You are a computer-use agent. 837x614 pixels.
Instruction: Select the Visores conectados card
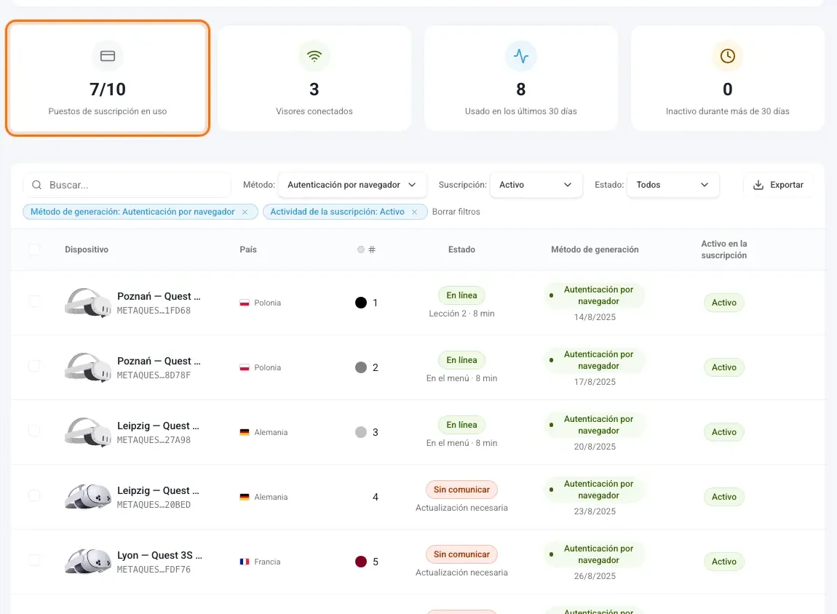pyautogui.click(x=314, y=79)
